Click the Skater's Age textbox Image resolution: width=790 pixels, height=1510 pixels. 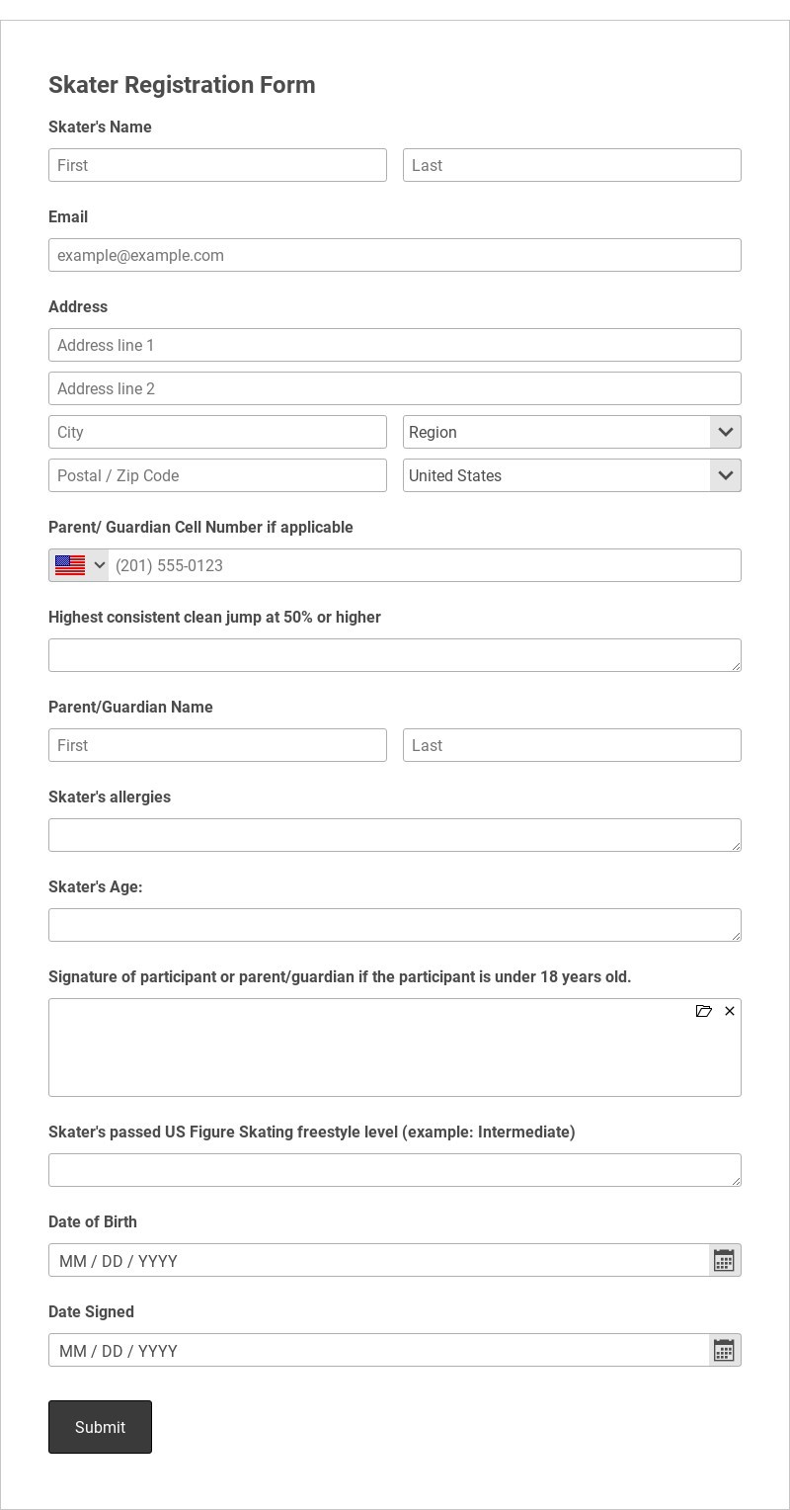click(x=395, y=925)
